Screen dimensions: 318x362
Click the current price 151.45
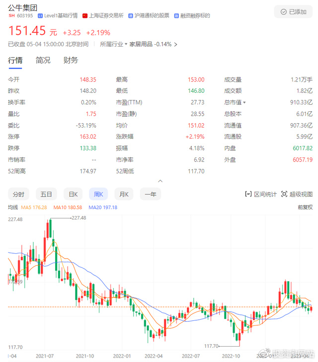[27, 31]
